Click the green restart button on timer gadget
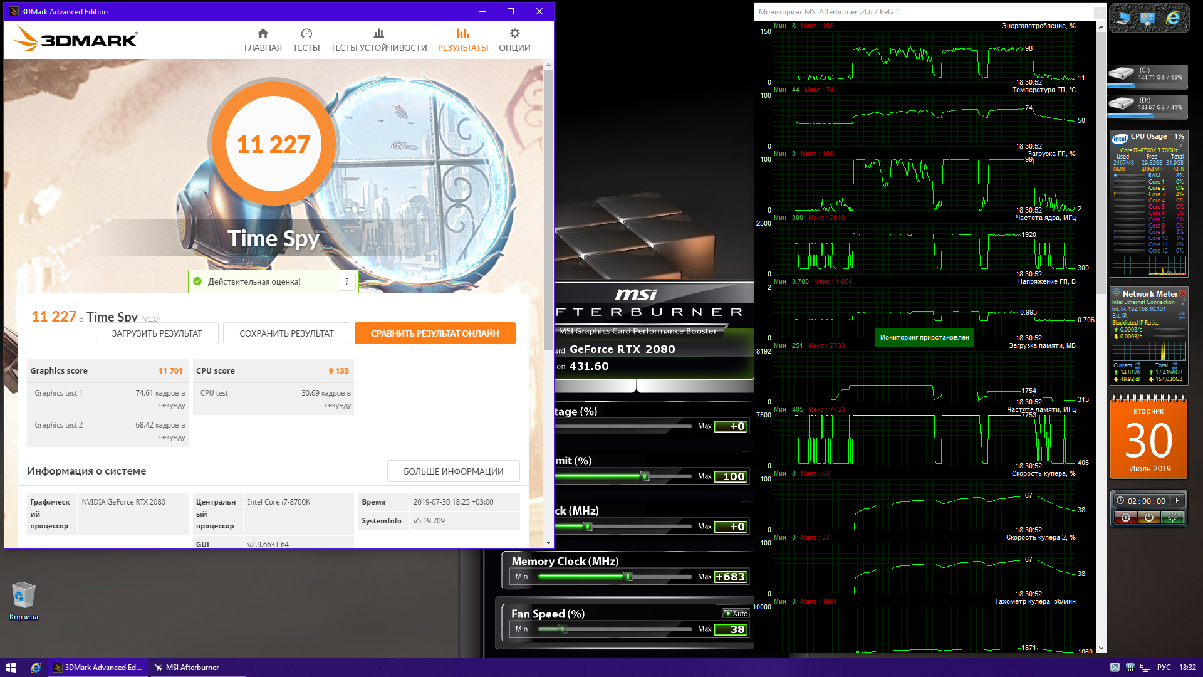Image resolution: width=1203 pixels, height=677 pixels. pyautogui.click(x=1172, y=517)
